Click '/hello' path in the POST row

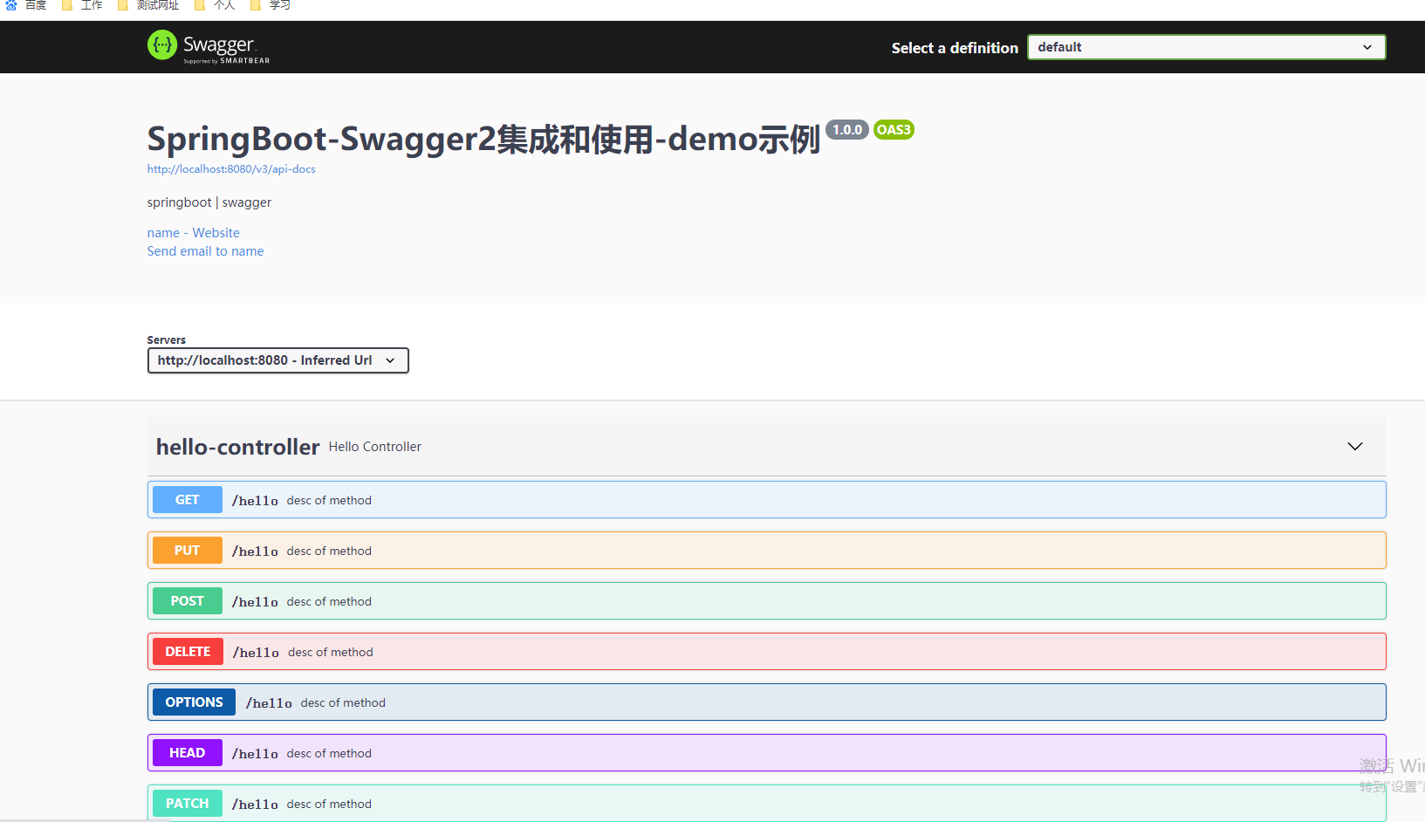pyautogui.click(x=255, y=602)
